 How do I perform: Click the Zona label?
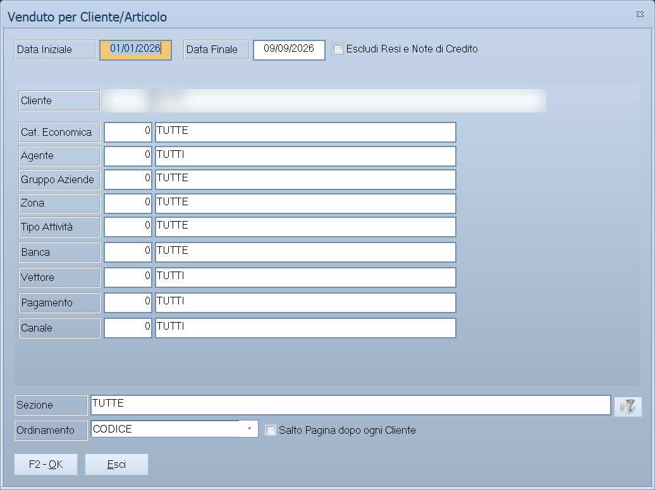59,203
